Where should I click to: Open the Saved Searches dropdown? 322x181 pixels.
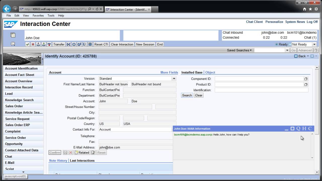tap(239, 50)
